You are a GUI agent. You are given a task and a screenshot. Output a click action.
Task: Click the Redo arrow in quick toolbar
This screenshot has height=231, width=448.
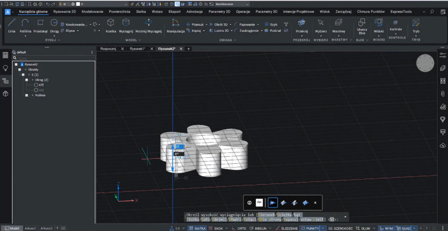tap(53, 4)
